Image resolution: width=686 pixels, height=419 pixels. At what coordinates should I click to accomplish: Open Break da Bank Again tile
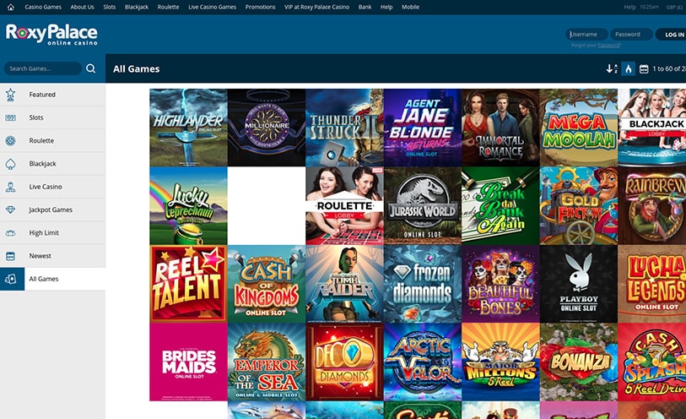(x=500, y=206)
